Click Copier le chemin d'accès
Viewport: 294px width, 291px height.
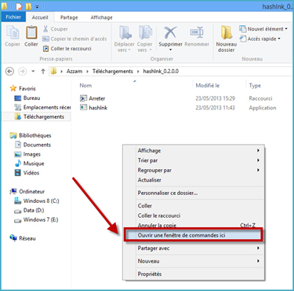click(74, 39)
